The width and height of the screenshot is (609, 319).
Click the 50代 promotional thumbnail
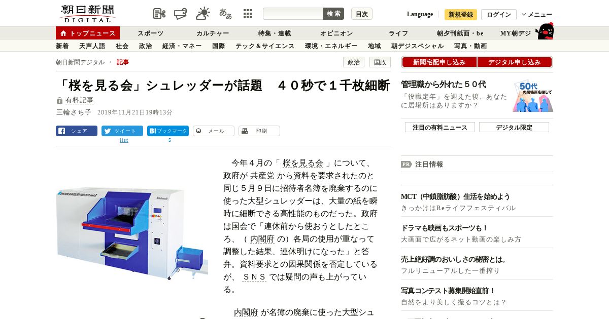[x=533, y=96]
